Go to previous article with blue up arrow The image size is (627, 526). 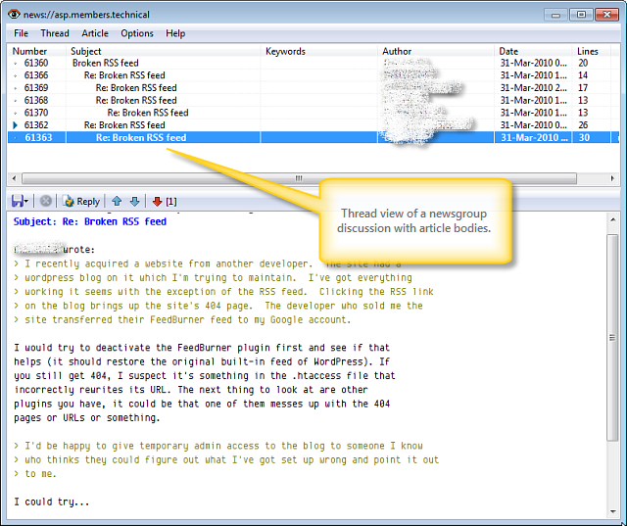(117, 201)
